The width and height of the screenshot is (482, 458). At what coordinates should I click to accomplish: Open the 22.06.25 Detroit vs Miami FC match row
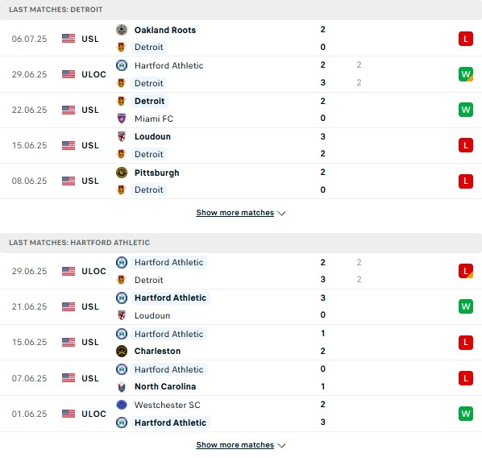pos(241,110)
